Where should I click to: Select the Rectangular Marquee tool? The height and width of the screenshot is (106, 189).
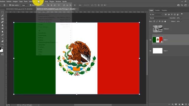pyautogui.click(x=2, y=12)
